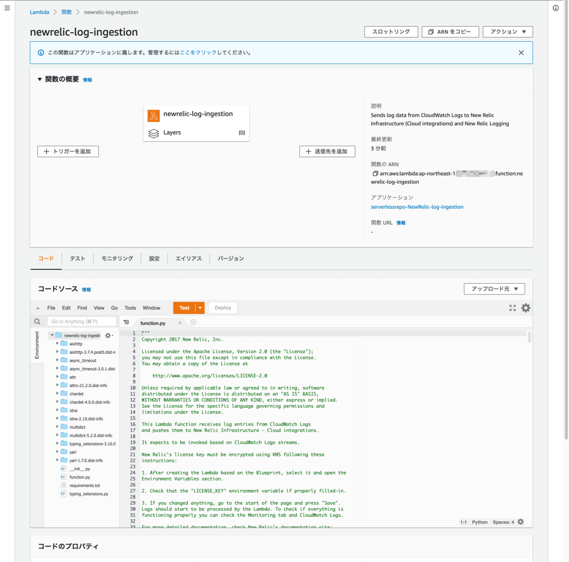
Task: Toggle fullscreen for the code editor
Action: point(513,308)
